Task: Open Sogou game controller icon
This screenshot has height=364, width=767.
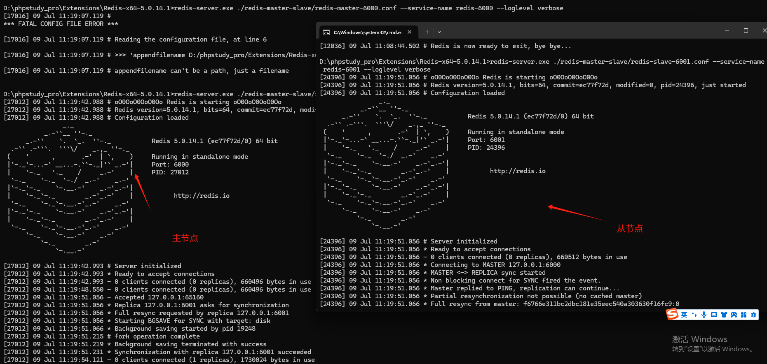Action: [x=734, y=315]
